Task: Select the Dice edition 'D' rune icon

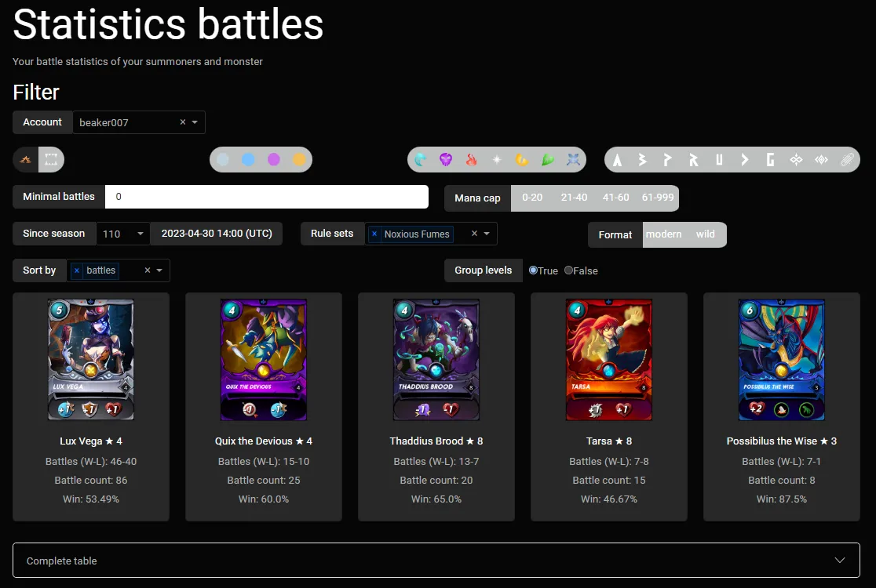Action: click(x=745, y=160)
